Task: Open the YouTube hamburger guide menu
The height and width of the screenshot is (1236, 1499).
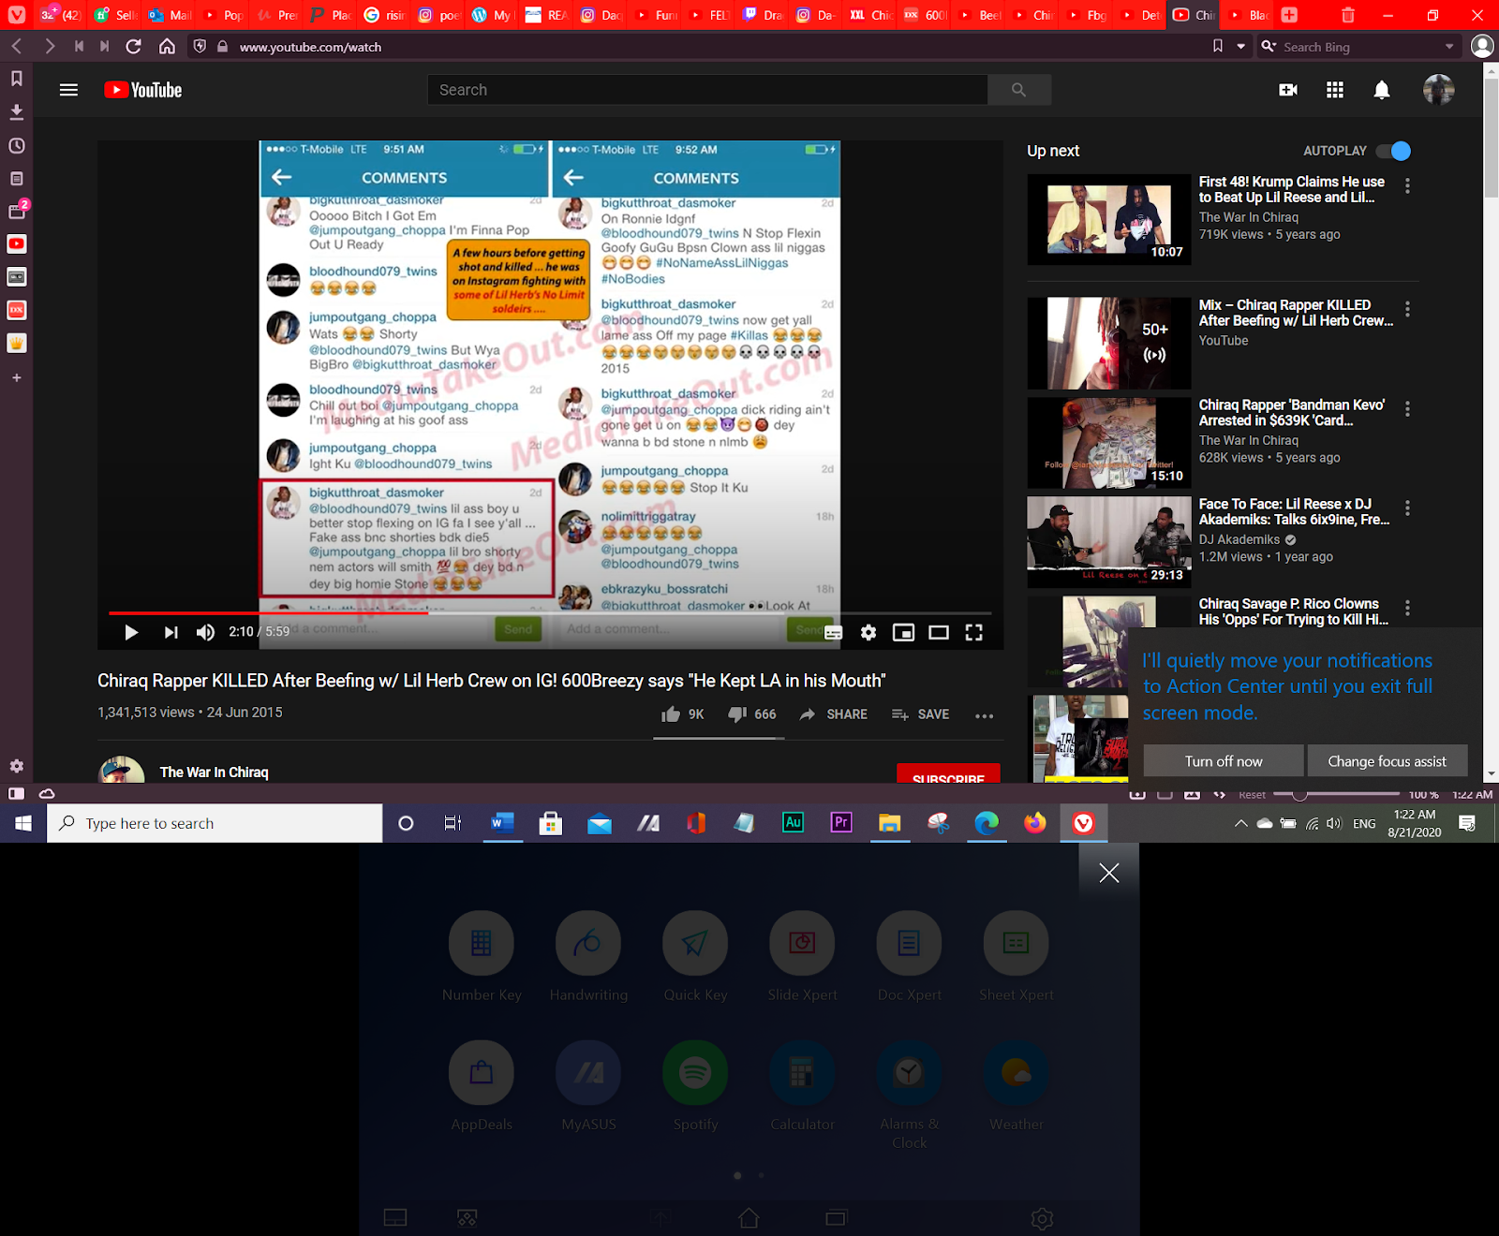Action: pos(68,90)
